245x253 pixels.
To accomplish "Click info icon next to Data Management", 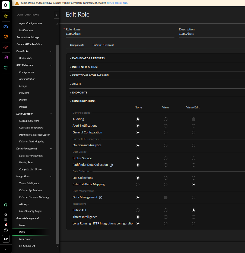I will [x=101, y=198].
